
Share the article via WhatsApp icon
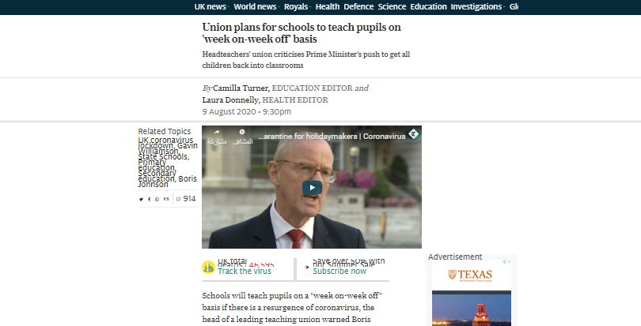[157, 199]
